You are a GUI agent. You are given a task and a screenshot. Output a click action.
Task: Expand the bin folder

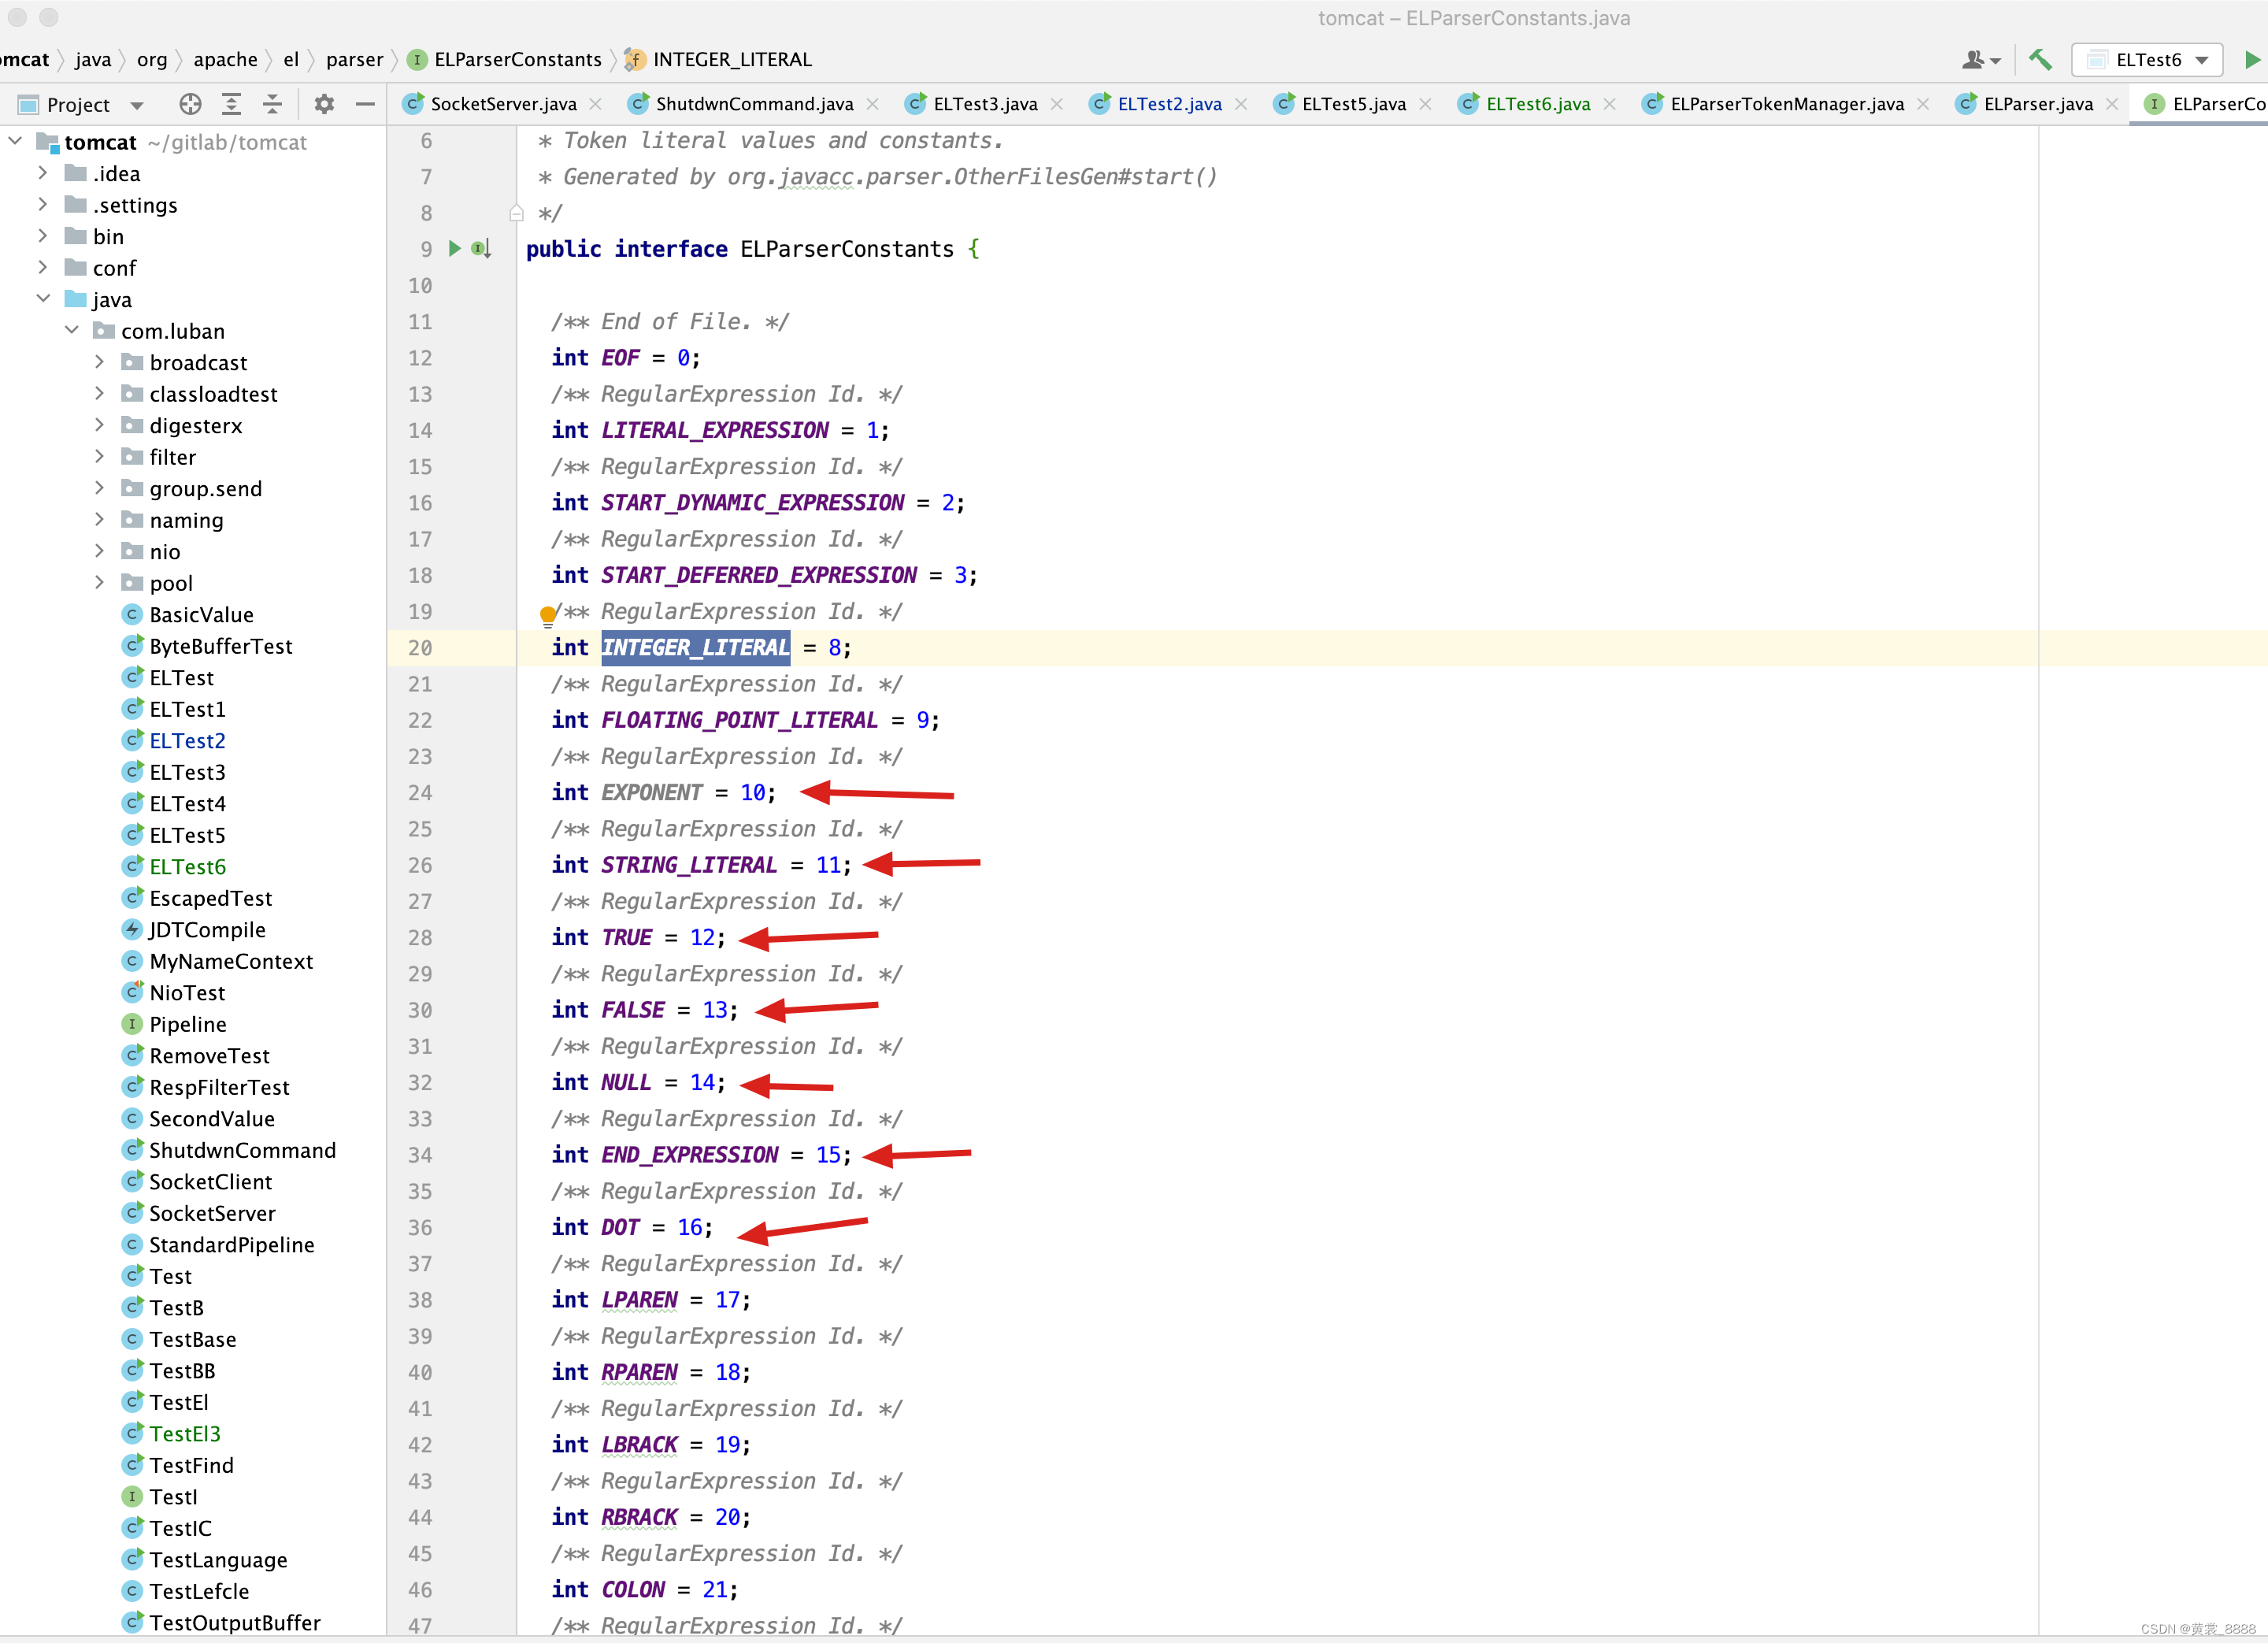coord(43,236)
